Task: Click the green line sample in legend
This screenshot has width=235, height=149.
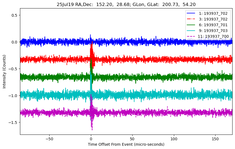Action: point(192,25)
